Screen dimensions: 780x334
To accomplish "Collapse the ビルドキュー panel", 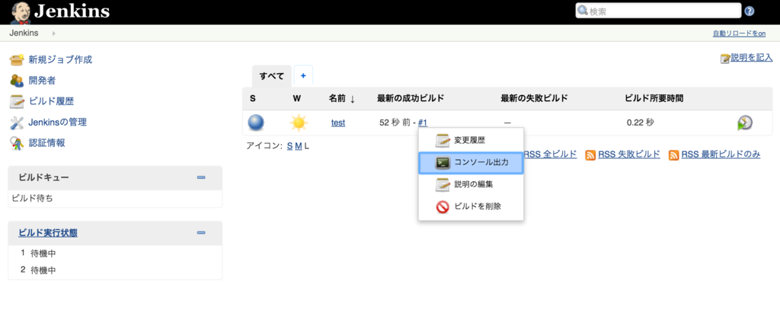I will tap(201, 177).
